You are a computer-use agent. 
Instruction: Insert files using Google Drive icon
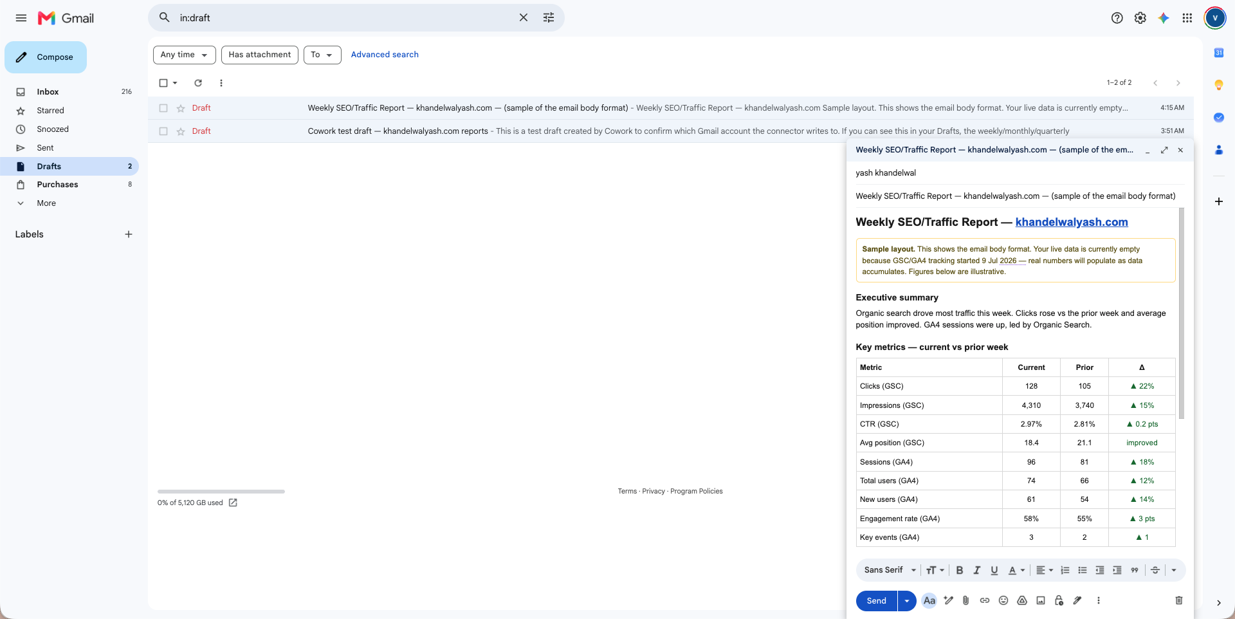pyautogui.click(x=1021, y=600)
